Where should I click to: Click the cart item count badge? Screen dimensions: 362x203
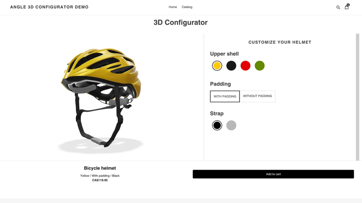[x=348, y=5]
